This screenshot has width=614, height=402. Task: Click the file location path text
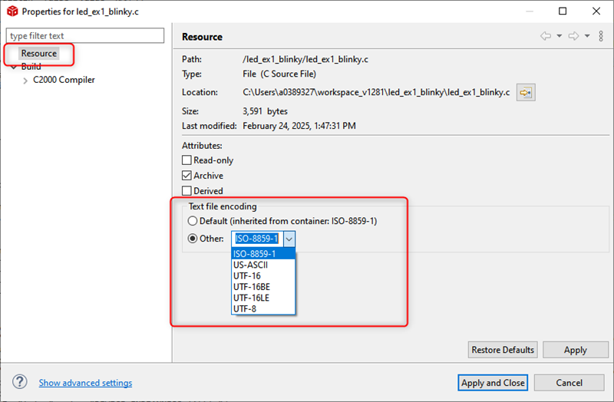tap(376, 92)
